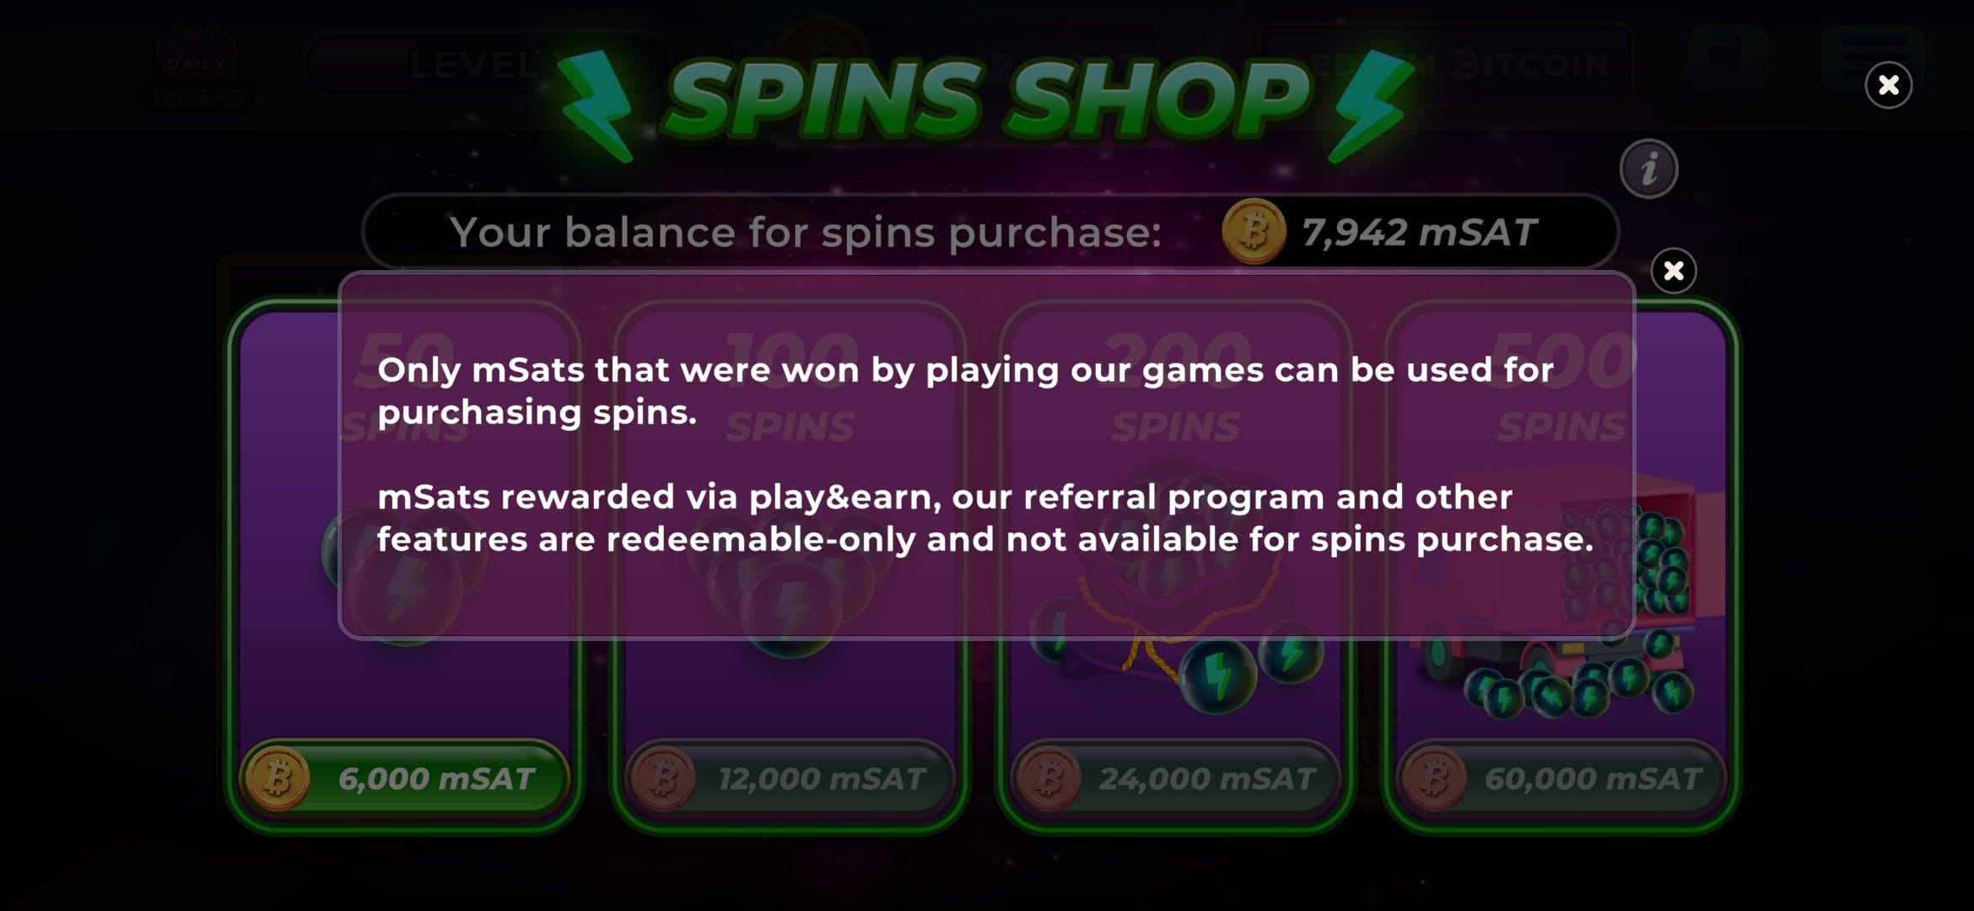Tap the 7,942 mSAT balance amount
The width and height of the screenshot is (1974, 911).
[x=1420, y=233]
